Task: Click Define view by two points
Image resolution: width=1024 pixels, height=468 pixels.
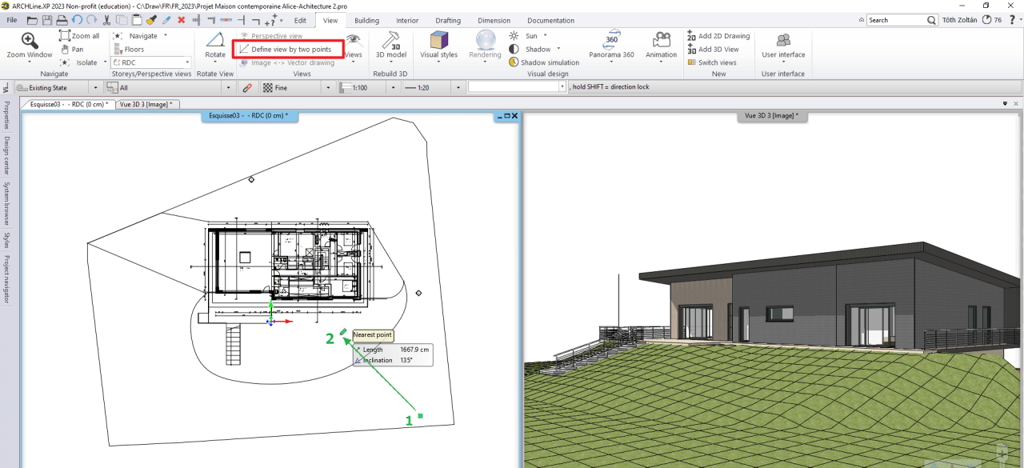Action: tap(290, 50)
